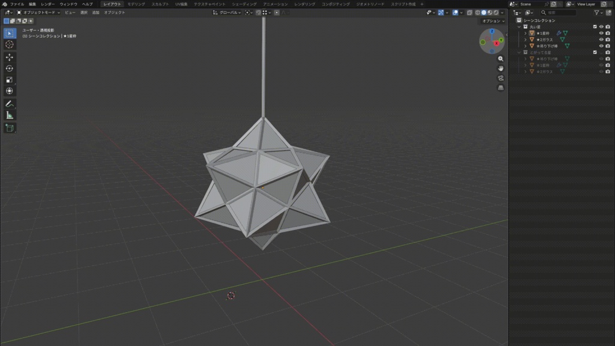Switch to the モデリング workspace tab

[136, 4]
